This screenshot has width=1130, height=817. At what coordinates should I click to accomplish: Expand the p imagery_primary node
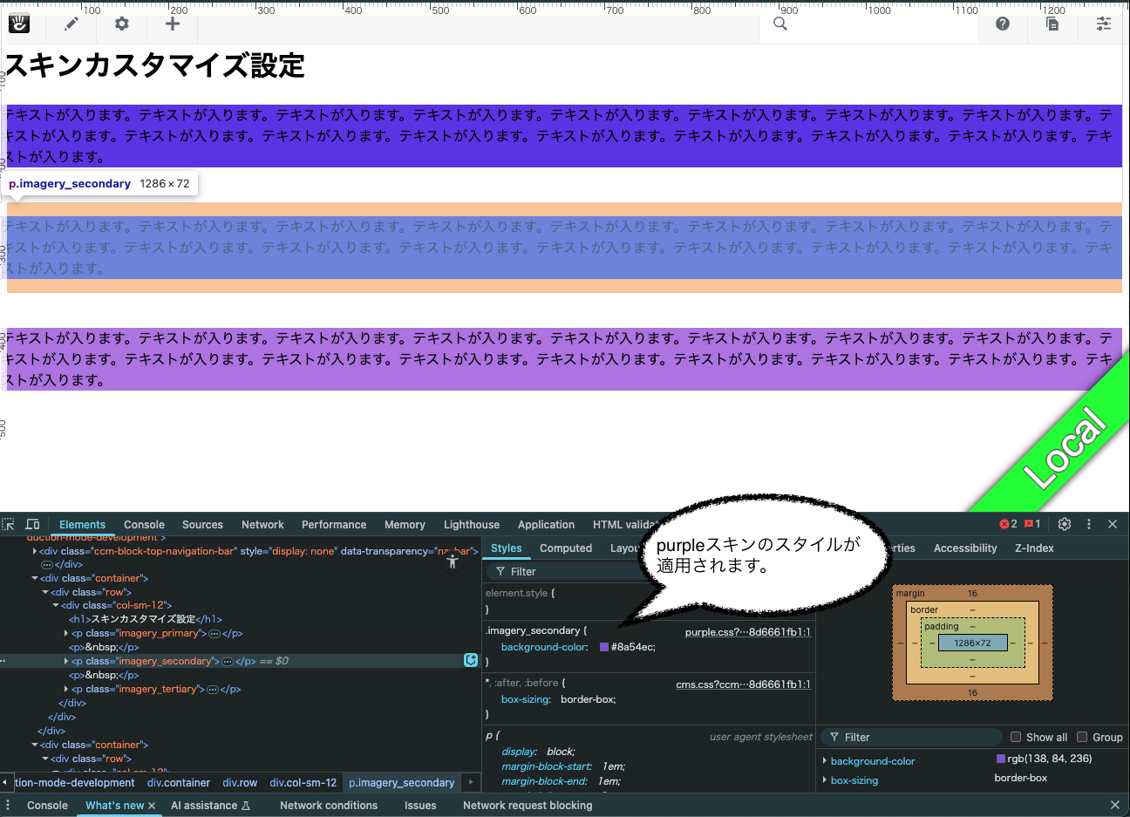[x=66, y=634]
